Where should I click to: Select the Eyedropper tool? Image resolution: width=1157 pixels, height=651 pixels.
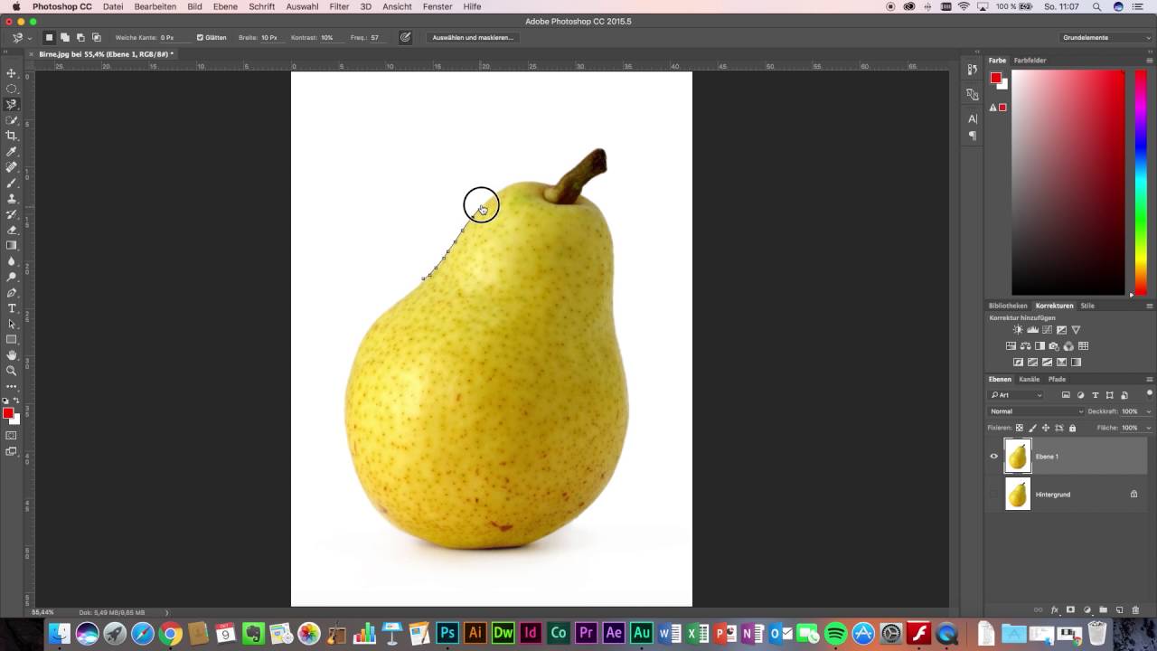click(12, 151)
